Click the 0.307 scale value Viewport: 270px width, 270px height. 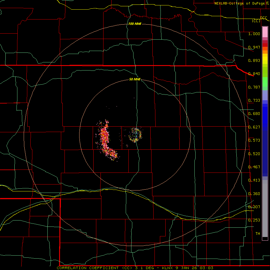[x=254, y=207]
